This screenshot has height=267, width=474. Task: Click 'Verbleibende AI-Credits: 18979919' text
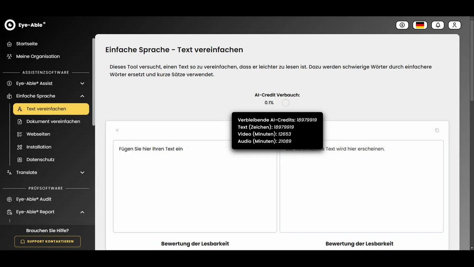tap(277, 120)
